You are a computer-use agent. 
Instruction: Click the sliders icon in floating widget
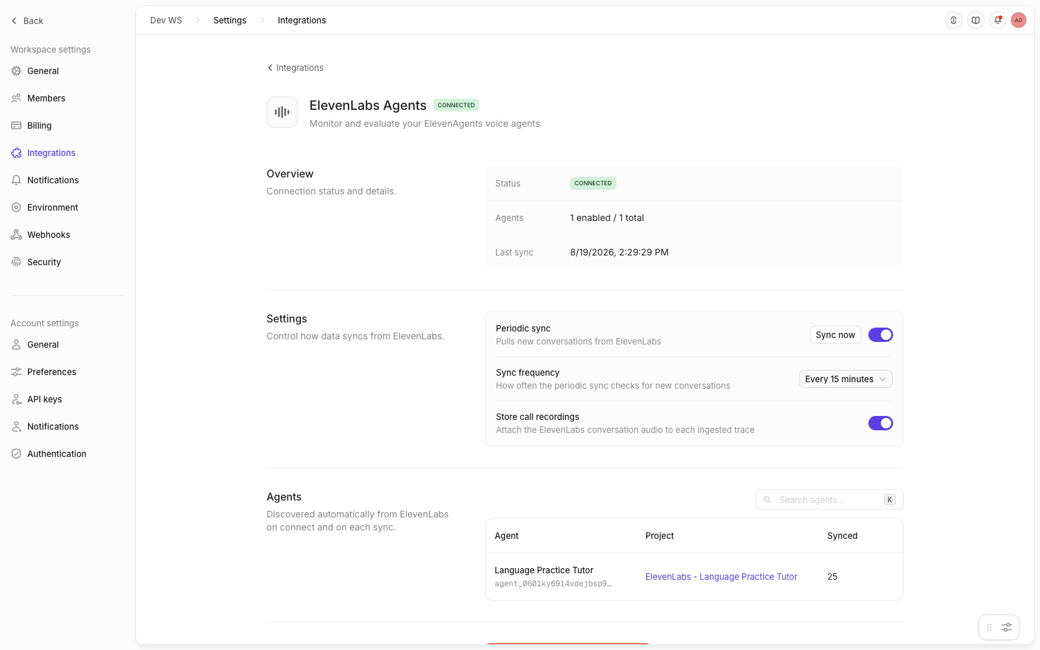1007,627
